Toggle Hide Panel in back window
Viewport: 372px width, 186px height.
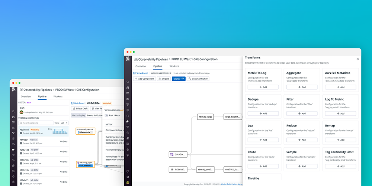tap(78, 103)
